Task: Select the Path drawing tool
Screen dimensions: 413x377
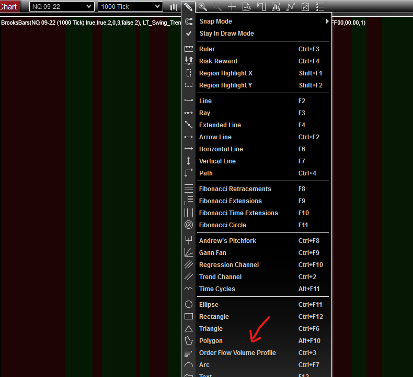Action: (256, 173)
